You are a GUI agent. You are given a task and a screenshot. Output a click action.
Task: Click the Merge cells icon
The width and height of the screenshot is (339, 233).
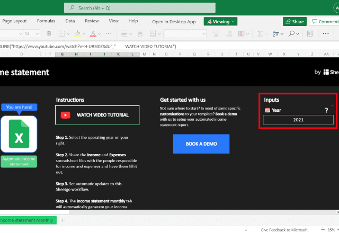(153, 33)
